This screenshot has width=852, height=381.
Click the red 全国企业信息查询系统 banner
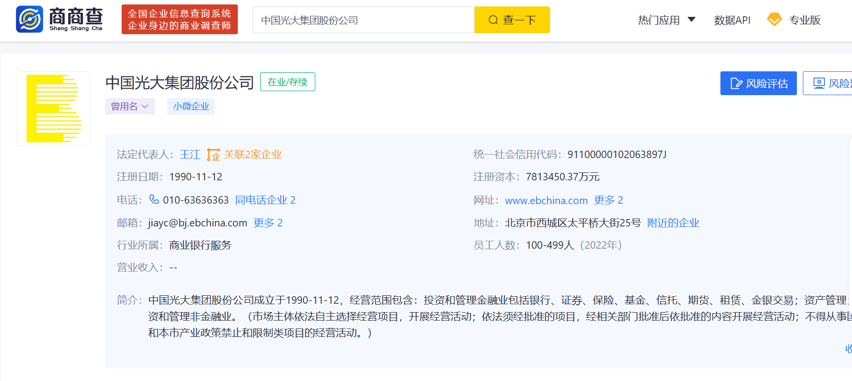pyautogui.click(x=179, y=19)
